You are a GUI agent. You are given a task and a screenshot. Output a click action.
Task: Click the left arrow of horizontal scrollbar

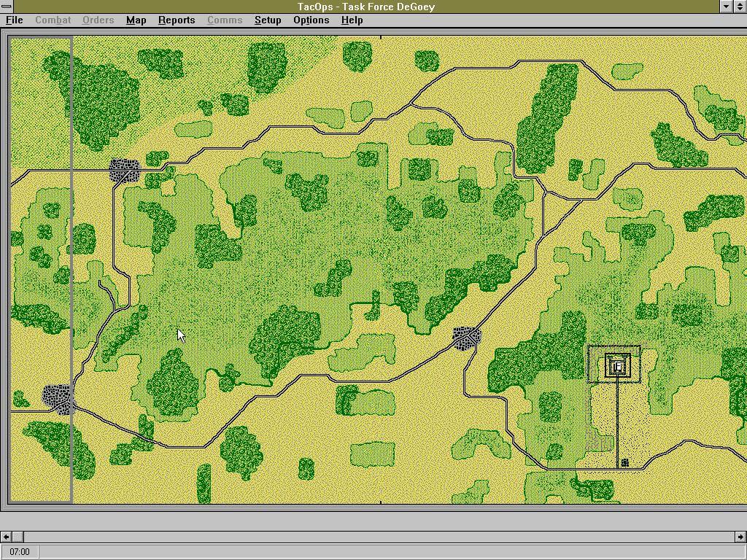pyautogui.click(x=6, y=537)
